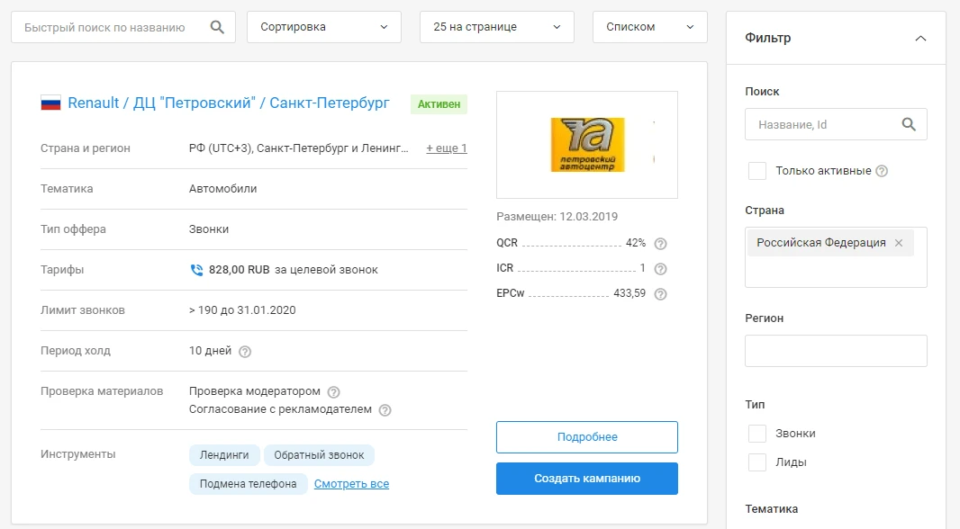Click the Подробнее button
This screenshot has width=960, height=529.
(x=586, y=436)
